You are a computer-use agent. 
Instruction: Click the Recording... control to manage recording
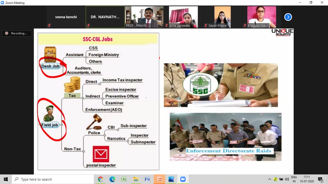pyautogui.click(x=17, y=33)
